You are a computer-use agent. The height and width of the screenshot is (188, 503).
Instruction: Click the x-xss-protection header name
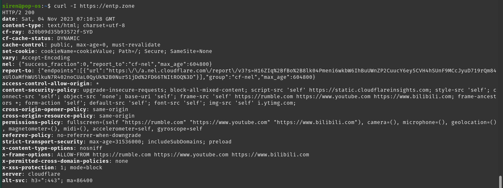[x=28, y=168]
